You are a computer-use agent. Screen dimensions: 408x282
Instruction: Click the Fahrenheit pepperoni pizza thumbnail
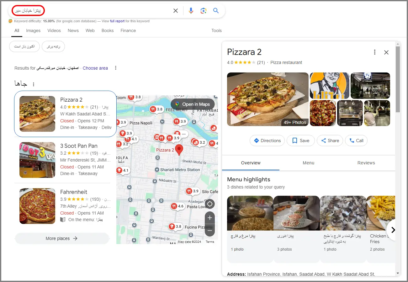[37, 206]
